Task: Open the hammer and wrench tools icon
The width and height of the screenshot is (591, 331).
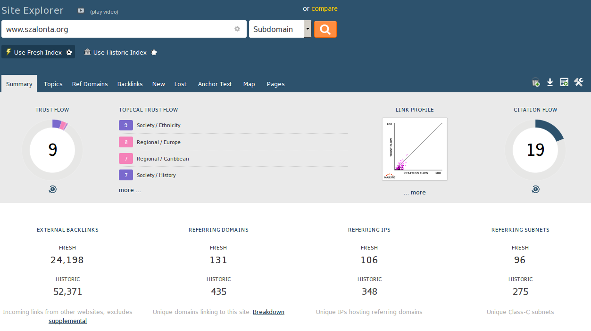Action: pos(579,82)
